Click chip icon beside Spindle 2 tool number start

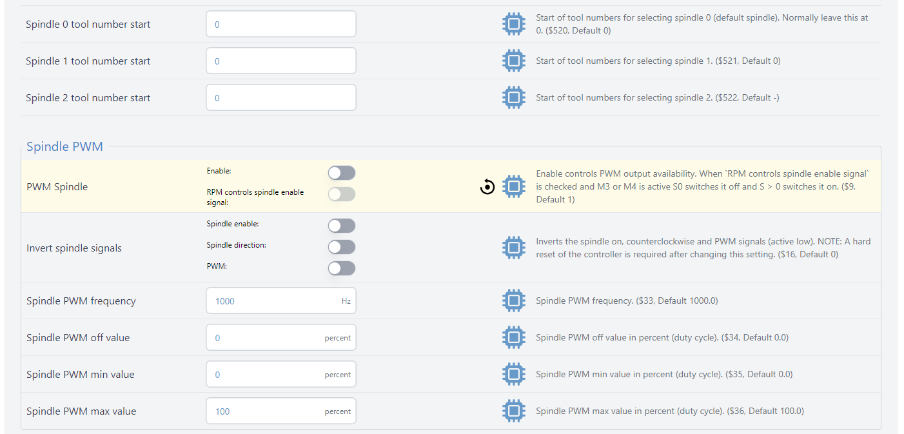pyautogui.click(x=513, y=98)
